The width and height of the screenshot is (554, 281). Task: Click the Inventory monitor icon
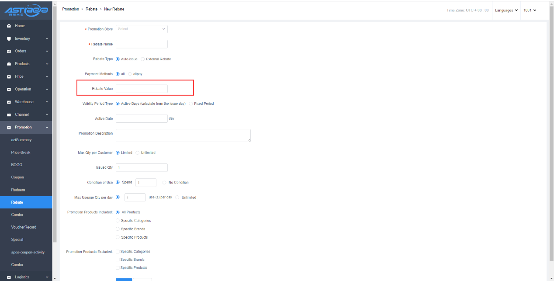pos(9,39)
